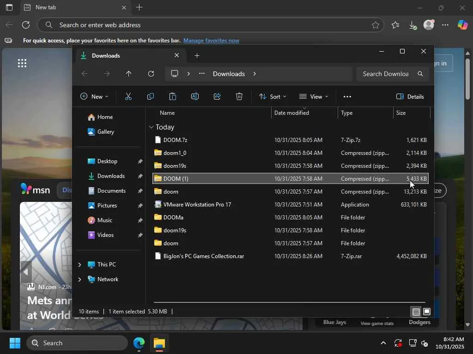473x354 pixels.
Task: Click chevron before breadcrumb ellipsis
Action: 188,74
